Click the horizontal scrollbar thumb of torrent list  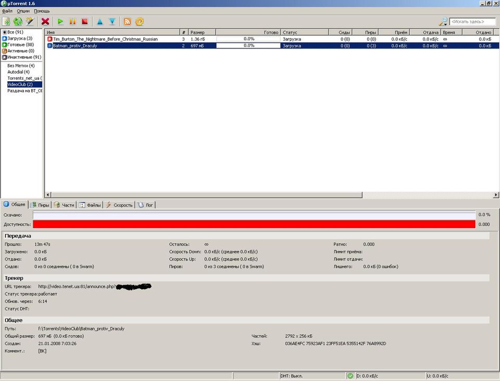(207, 194)
